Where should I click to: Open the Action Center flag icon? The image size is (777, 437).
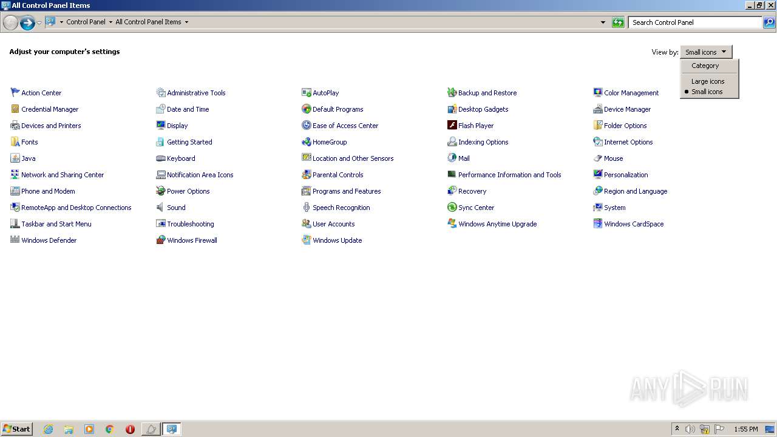click(x=15, y=93)
